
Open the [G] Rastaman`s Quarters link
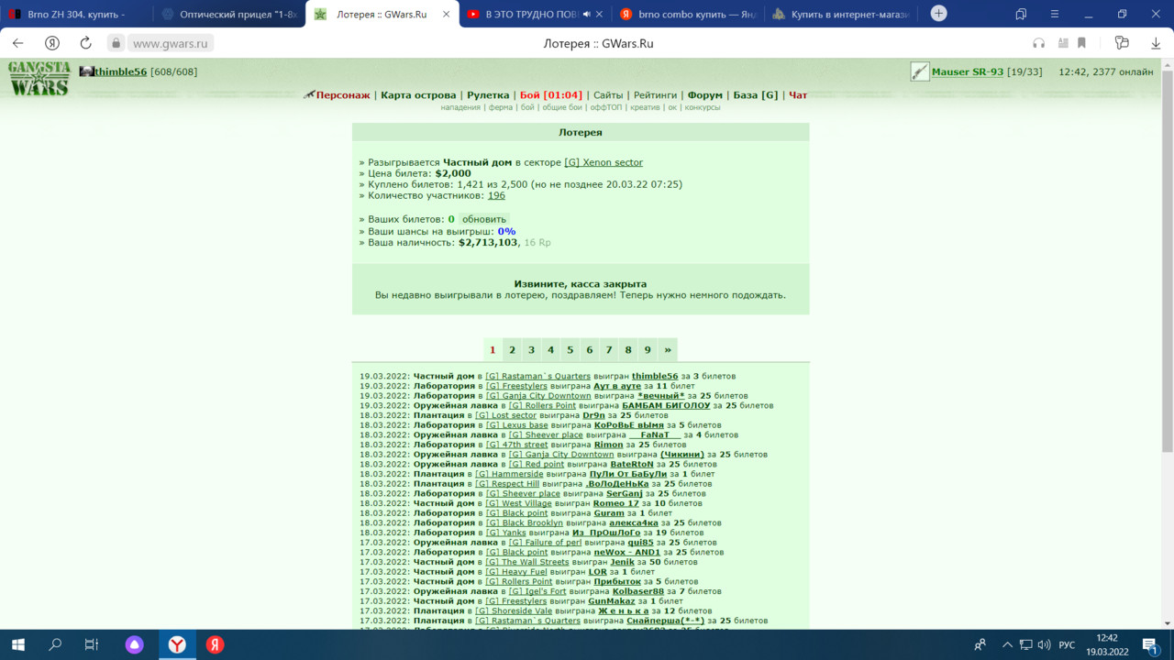[537, 376]
